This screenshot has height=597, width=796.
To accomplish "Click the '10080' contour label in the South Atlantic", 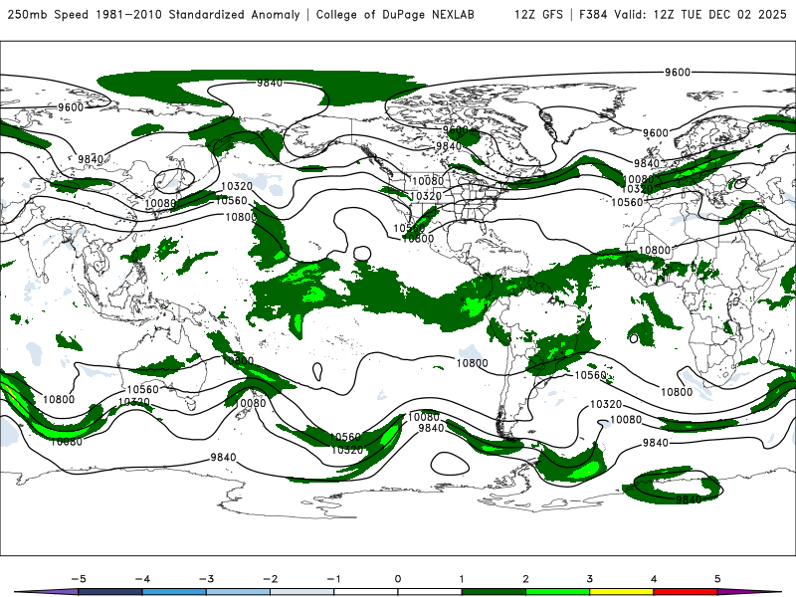I will pyautogui.click(x=626, y=420).
